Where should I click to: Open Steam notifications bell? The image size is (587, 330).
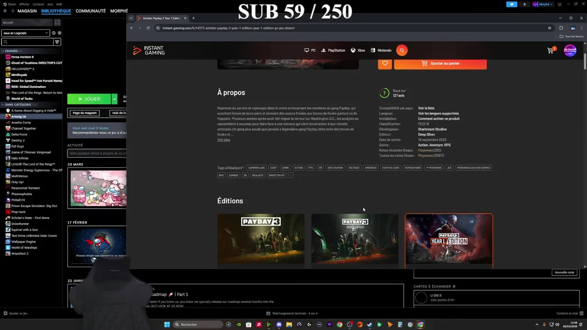525,4
